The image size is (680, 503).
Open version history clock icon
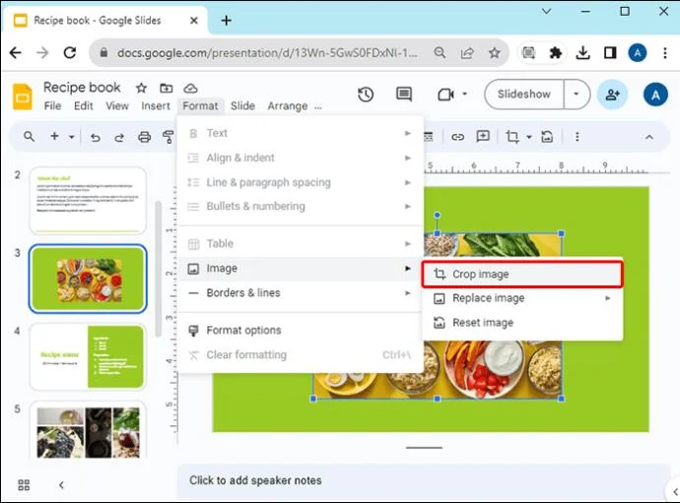pos(366,94)
